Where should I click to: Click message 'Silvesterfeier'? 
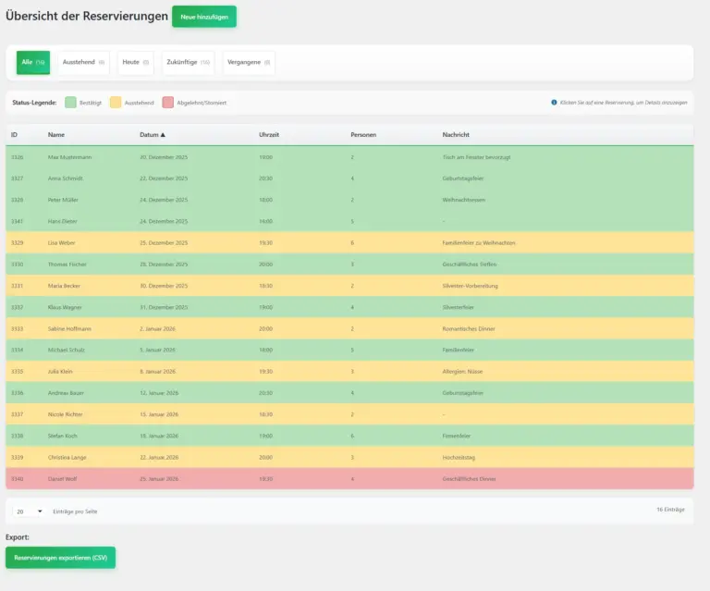coord(458,307)
